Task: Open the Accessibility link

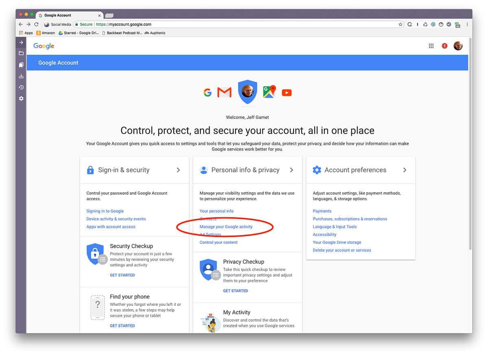Action: click(325, 235)
